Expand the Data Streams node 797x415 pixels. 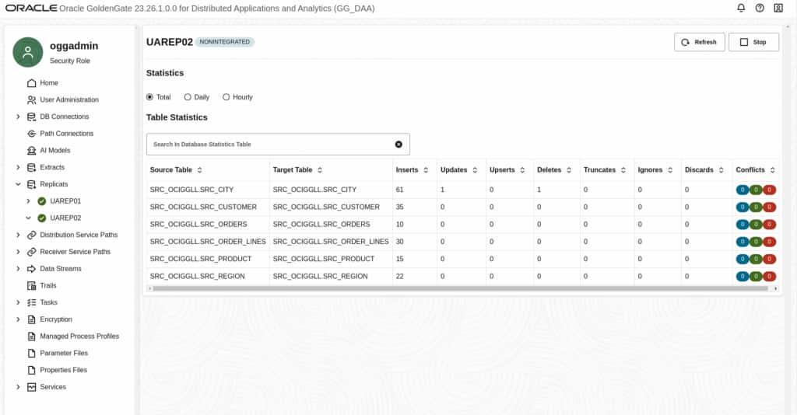point(18,269)
